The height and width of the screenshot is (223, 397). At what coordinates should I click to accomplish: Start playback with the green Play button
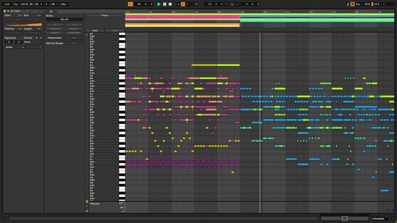[159, 4]
